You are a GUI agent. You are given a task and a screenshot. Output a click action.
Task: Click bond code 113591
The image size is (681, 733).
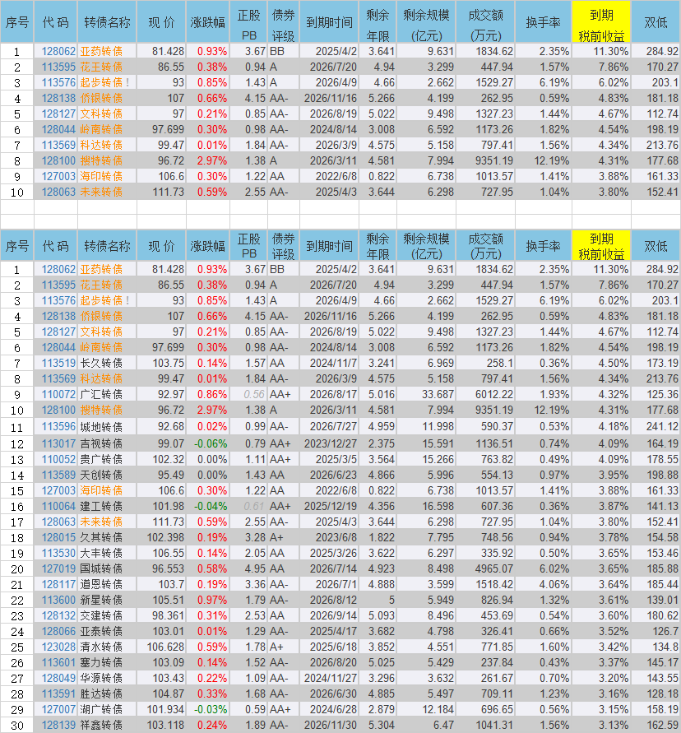[x=58, y=694]
